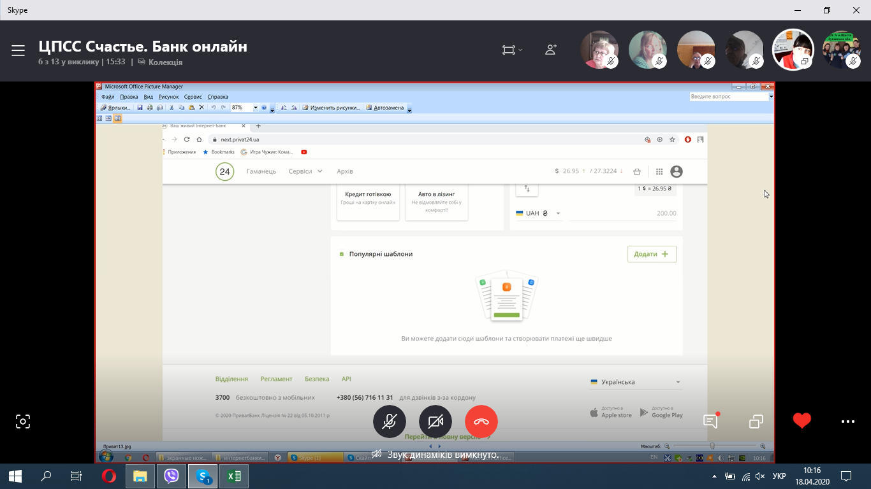Open the YouTube bookmark icon
Screen dimensions: 871x489
(x=304, y=152)
